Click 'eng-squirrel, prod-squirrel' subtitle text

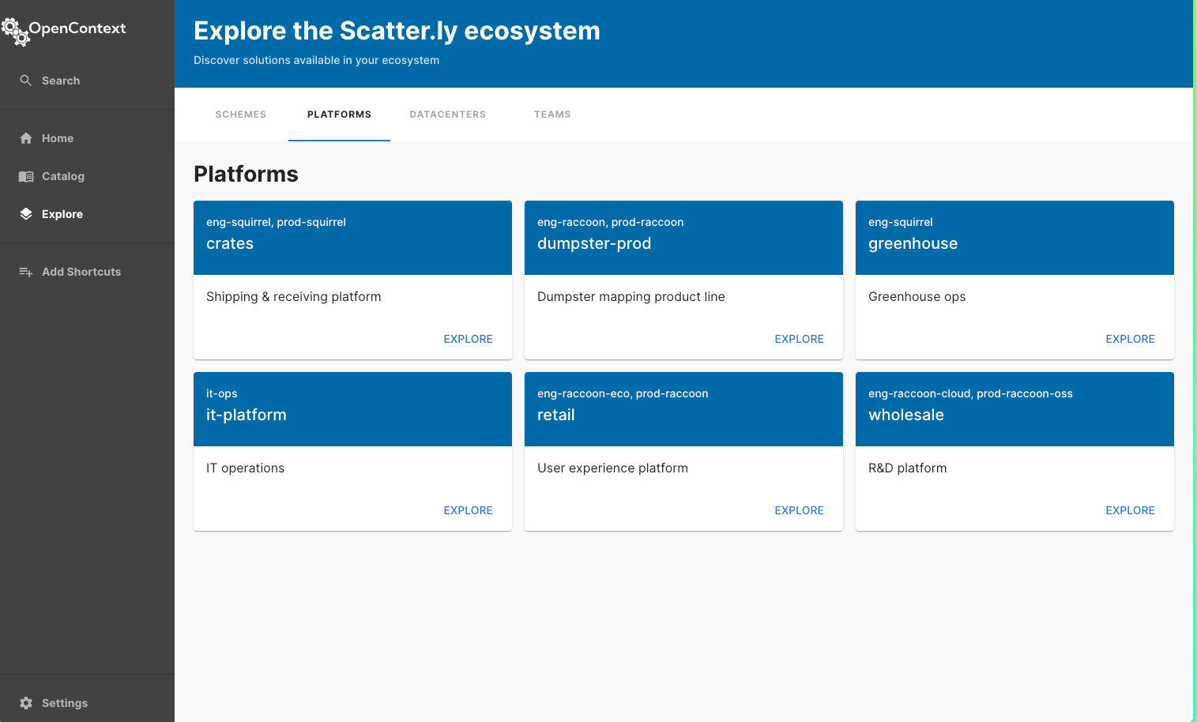coord(276,222)
